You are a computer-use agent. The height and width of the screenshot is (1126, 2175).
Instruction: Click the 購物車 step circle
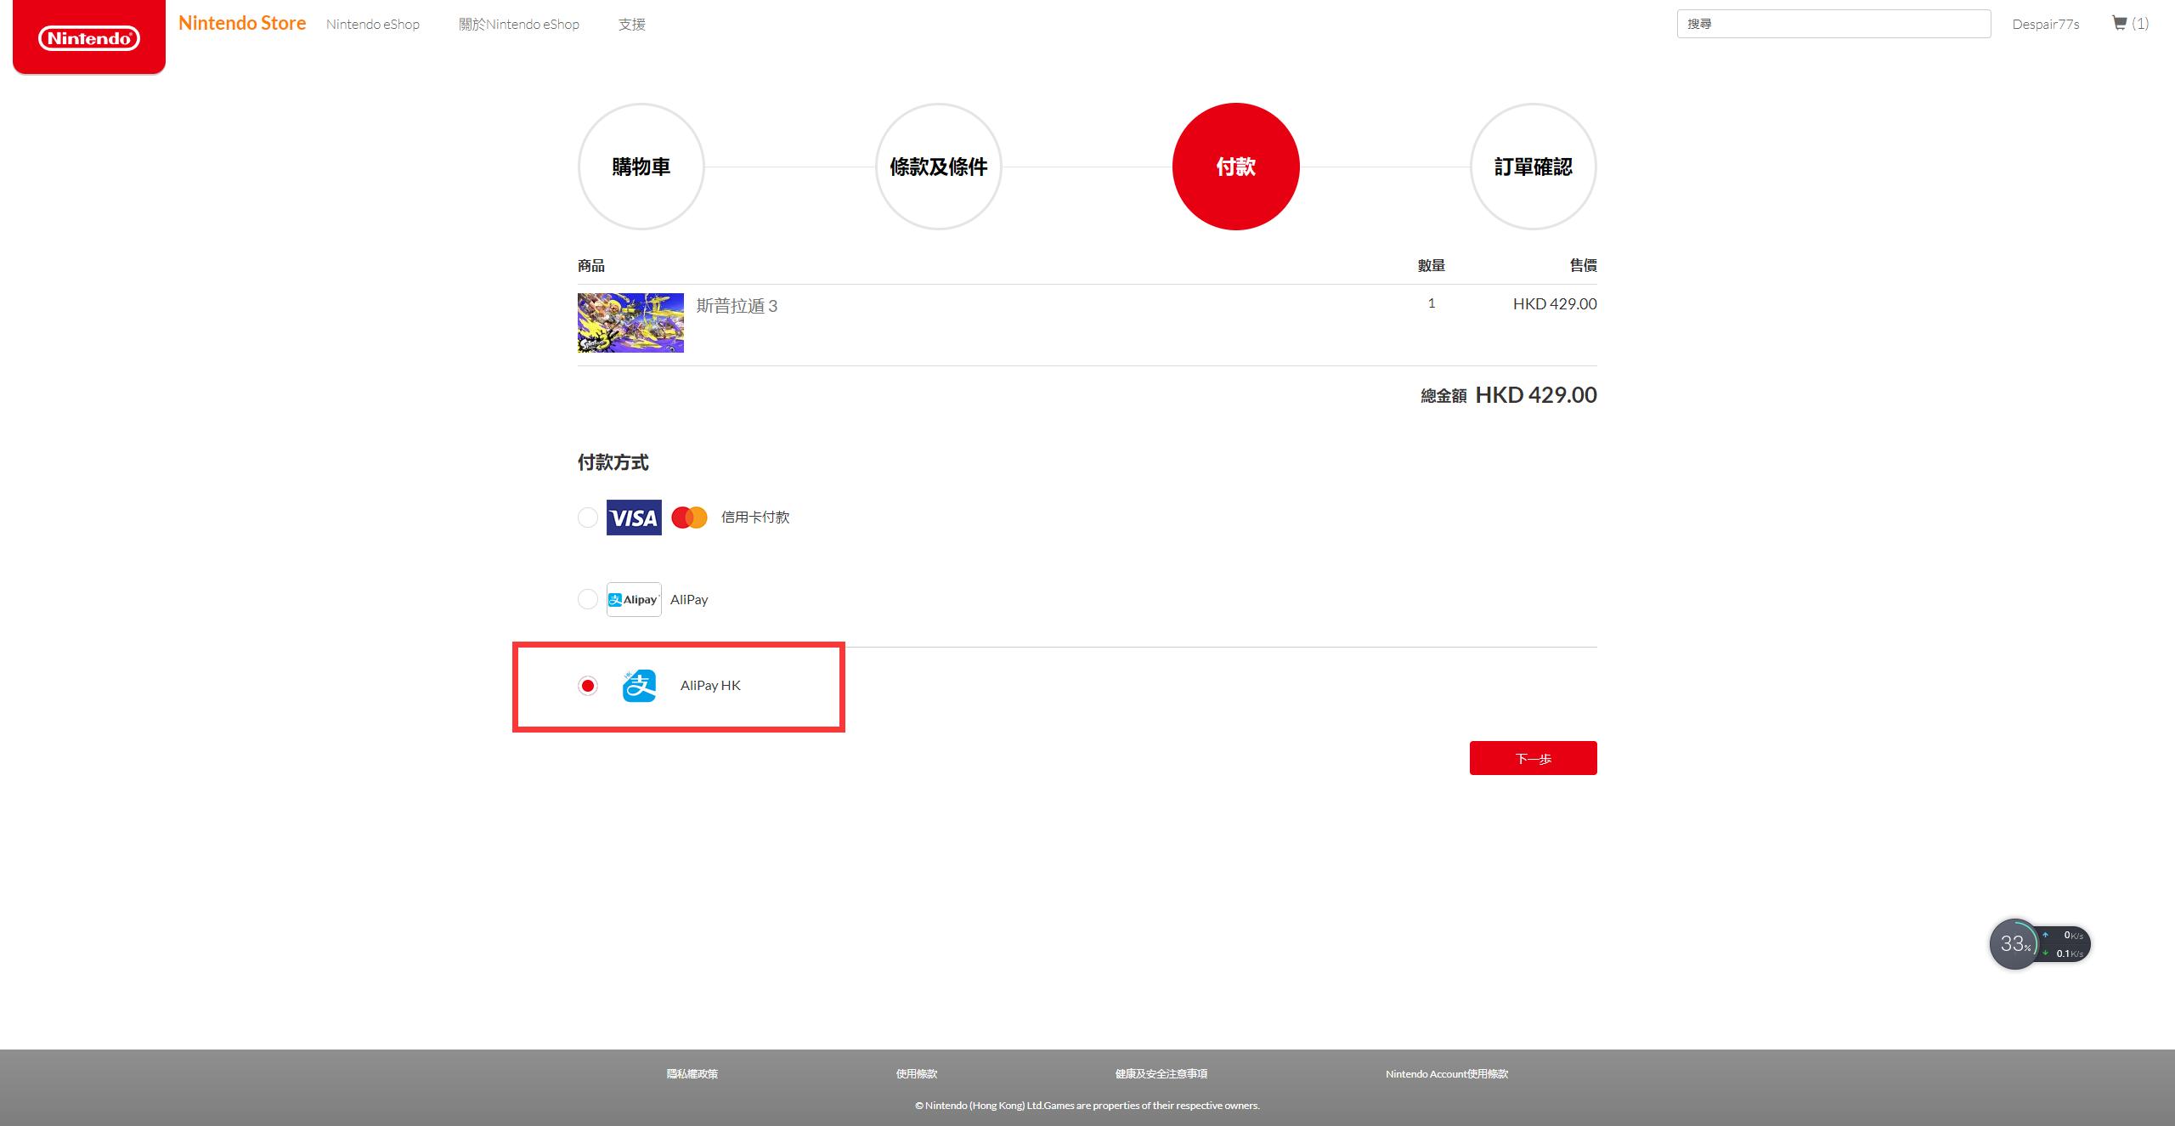pos(641,167)
